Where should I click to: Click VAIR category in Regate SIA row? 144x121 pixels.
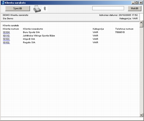95,43
